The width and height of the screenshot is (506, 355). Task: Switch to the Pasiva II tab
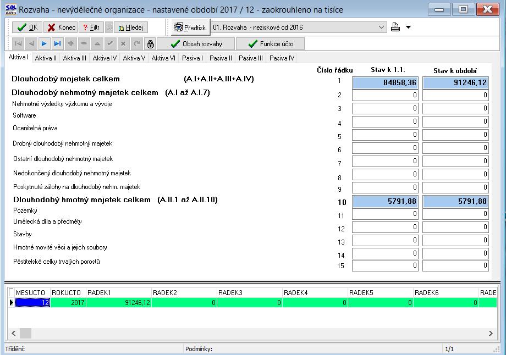coord(221,58)
